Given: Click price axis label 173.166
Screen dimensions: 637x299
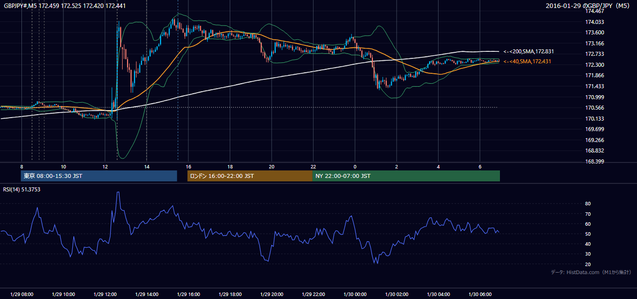Looking at the screenshot, I should pyautogui.click(x=594, y=43).
